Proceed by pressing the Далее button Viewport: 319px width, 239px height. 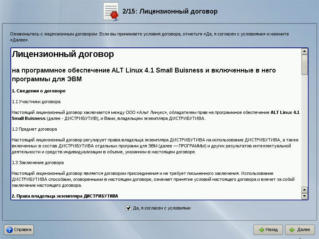pyautogui.click(x=300, y=230)
